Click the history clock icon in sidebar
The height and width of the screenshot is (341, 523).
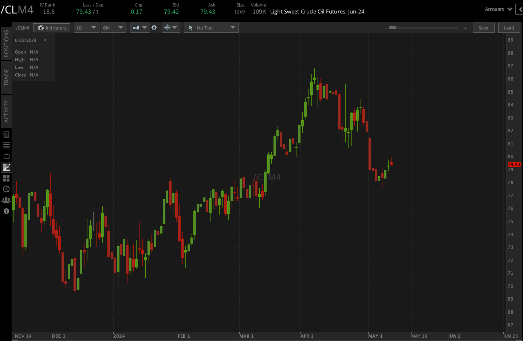point(6,189)
